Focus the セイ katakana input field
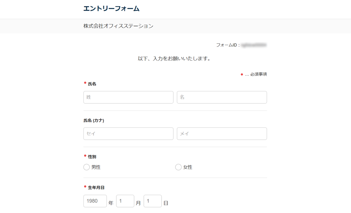Viewport: 351px width, 213px height. (128, 134)
